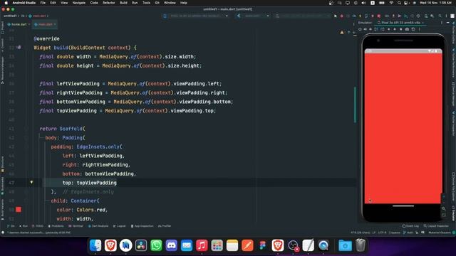Rotate the emulator right
This screenshot has width=456, height=256.
click(382, 29)
